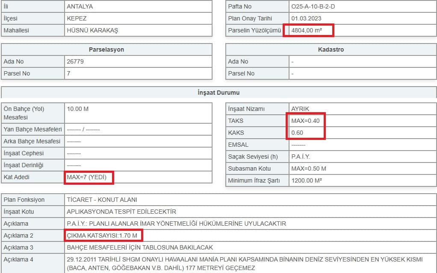Viewport: 437px width, 273px height.
Task: Click the ÇIKMA KATSAYISI:1.70 M cell
Action: 102,235
